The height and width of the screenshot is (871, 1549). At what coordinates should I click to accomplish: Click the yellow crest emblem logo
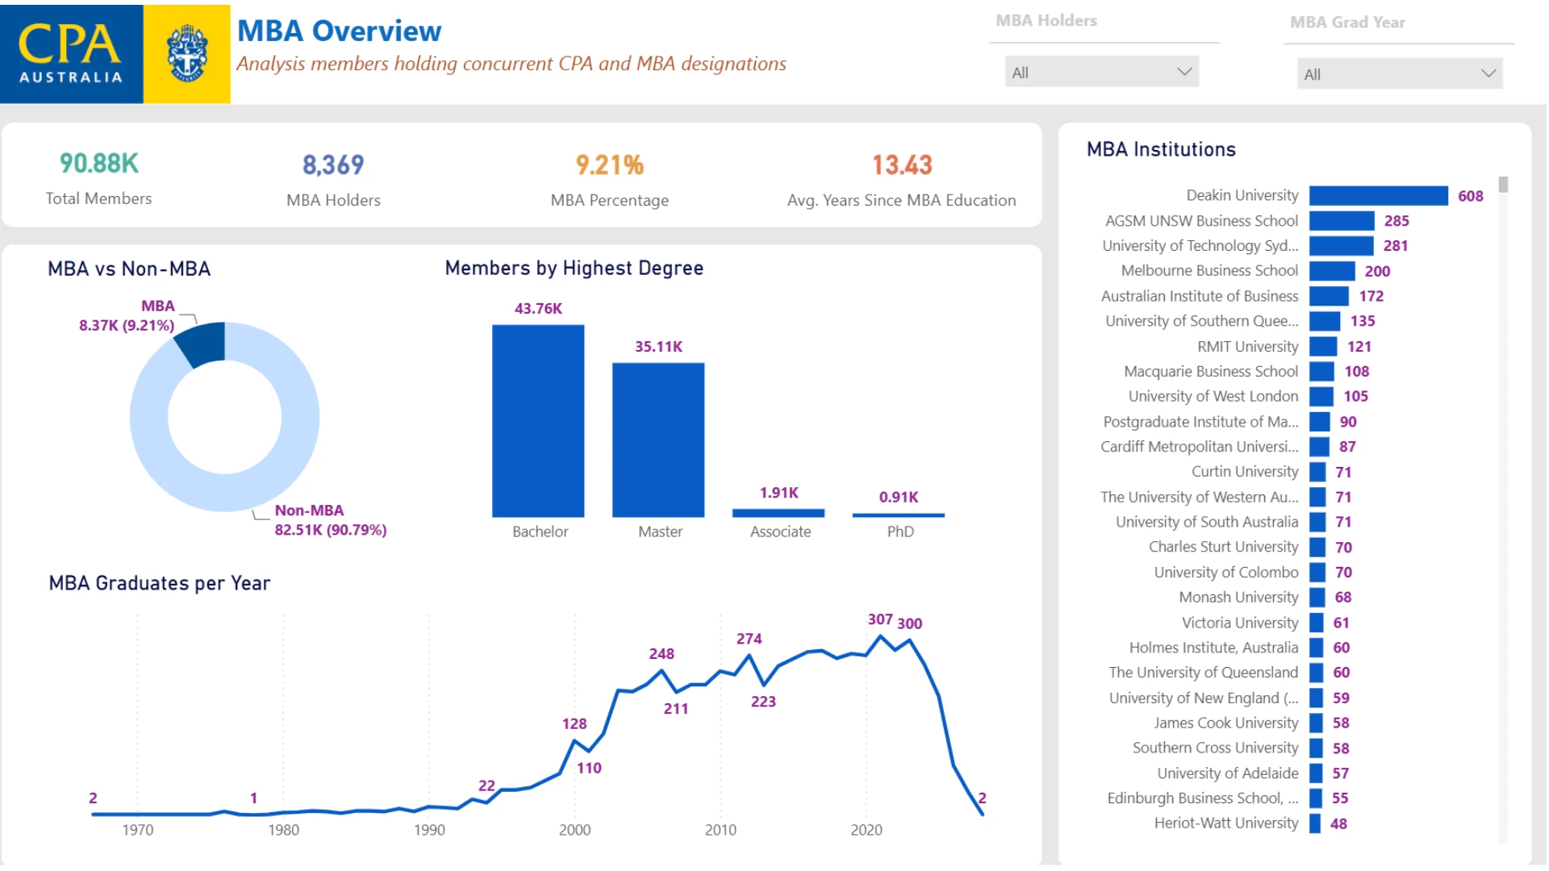click(187, 53)
